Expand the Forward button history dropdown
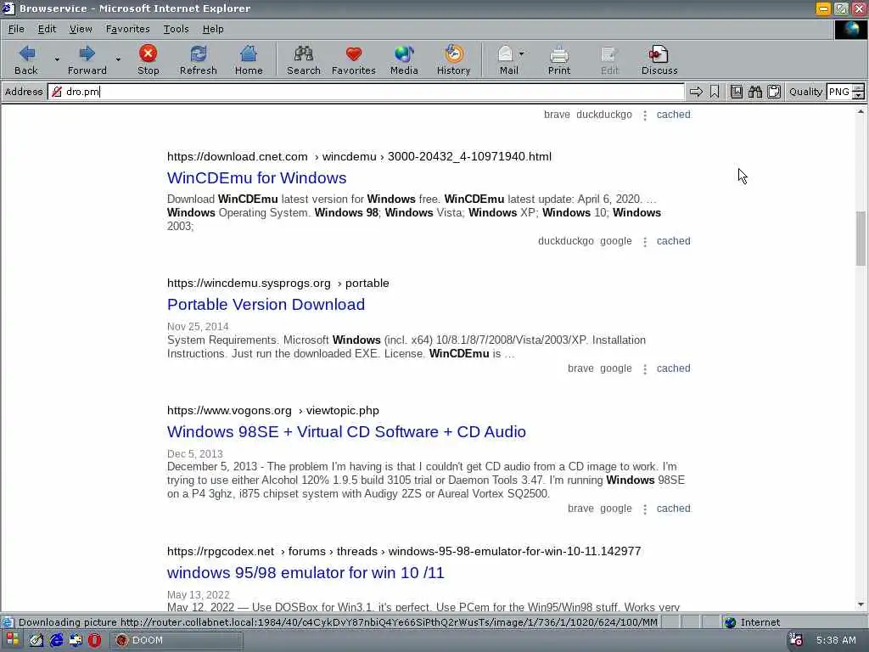This screenshot has height=652, width=869. point(118,59)
